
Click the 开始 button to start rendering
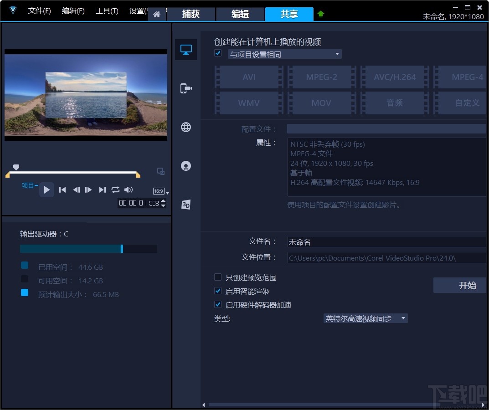click(x=459, y=285)
